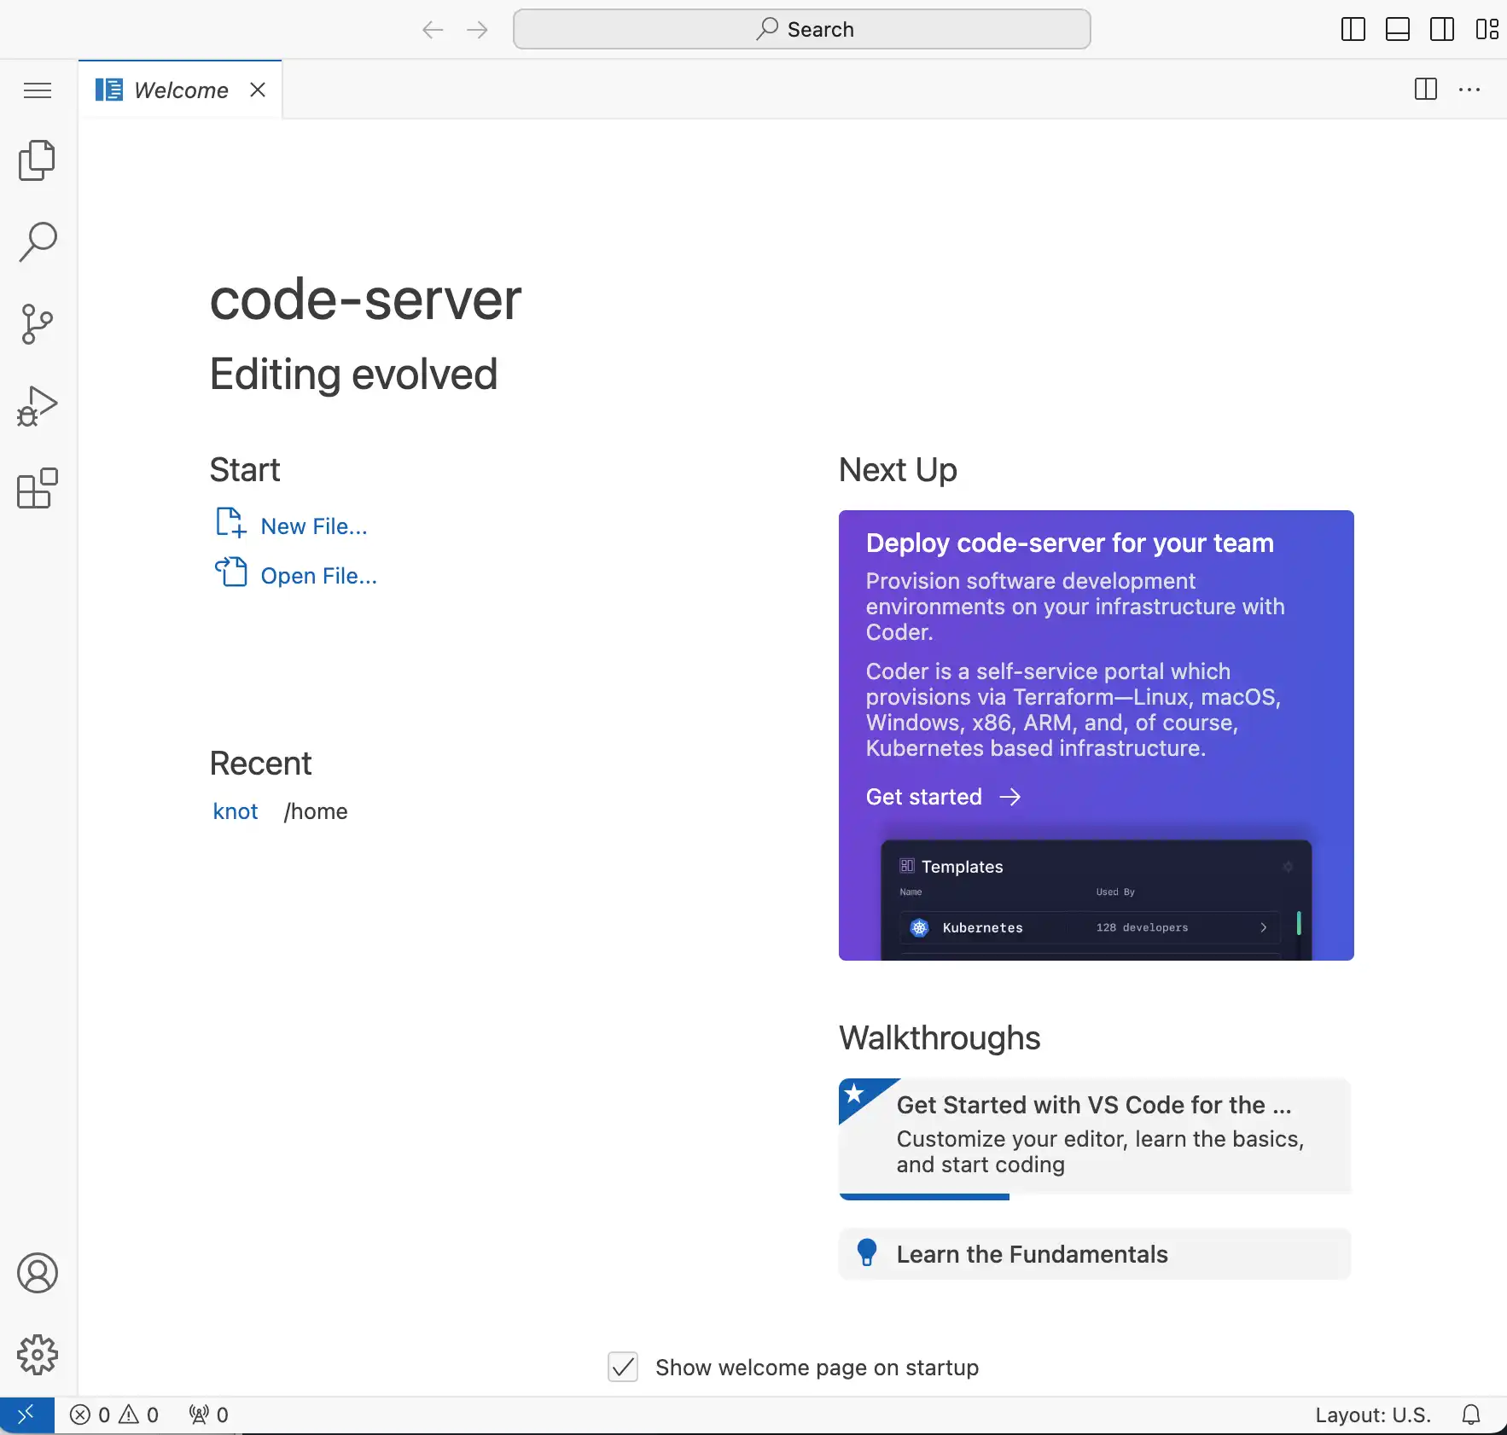Click the lightbulb icon beside Learn the Fundamentals
The height and width of the screenshot is (1435, 1507).
pos(867,1252)
